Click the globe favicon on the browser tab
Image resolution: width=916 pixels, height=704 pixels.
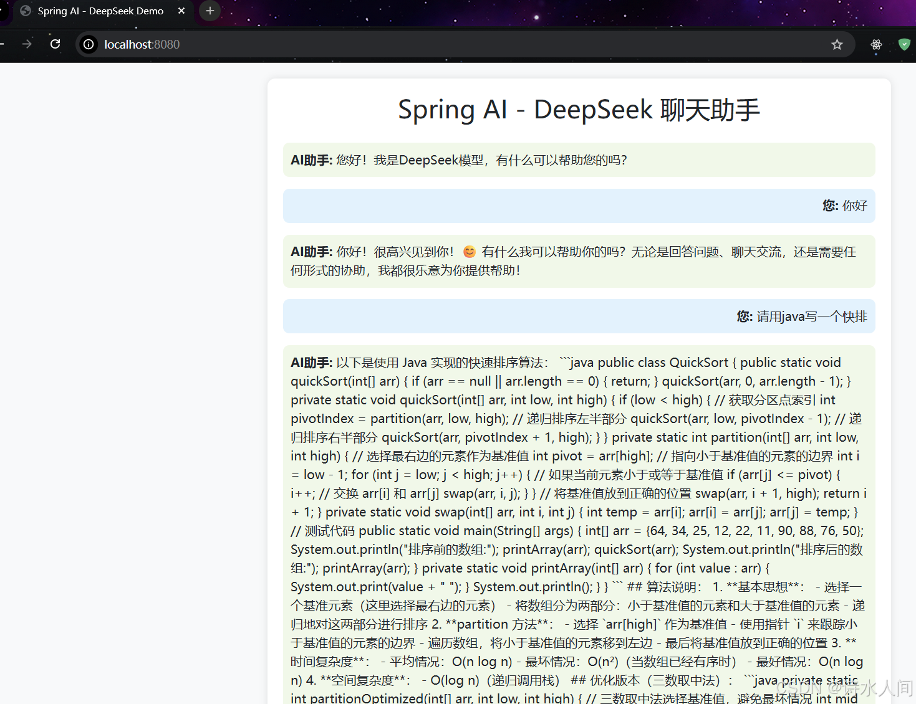coord(26,11)
